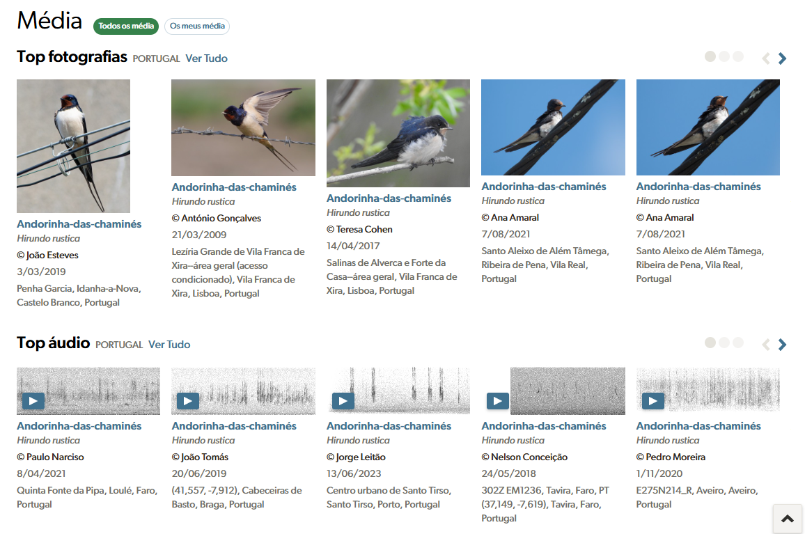Go to next page of Top fotografias
This screenshot has width=805, height=534.
[x=782, y=58]
